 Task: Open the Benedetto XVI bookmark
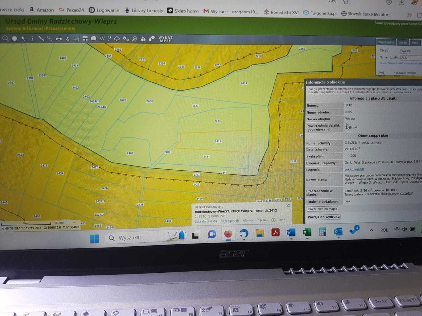pos(281,13)
